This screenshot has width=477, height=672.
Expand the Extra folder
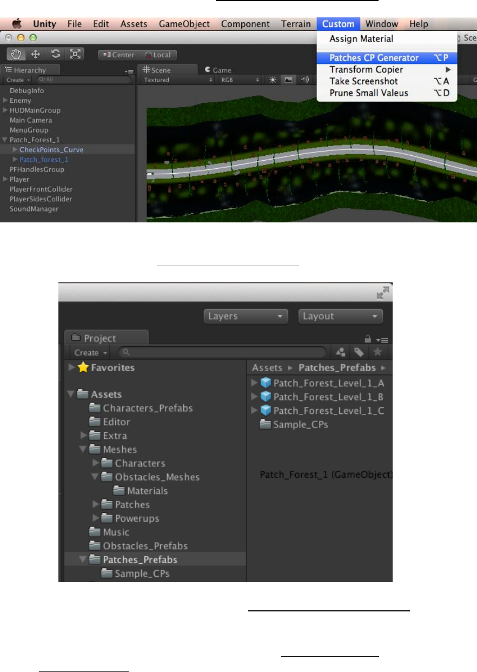(x=83, y=436)
